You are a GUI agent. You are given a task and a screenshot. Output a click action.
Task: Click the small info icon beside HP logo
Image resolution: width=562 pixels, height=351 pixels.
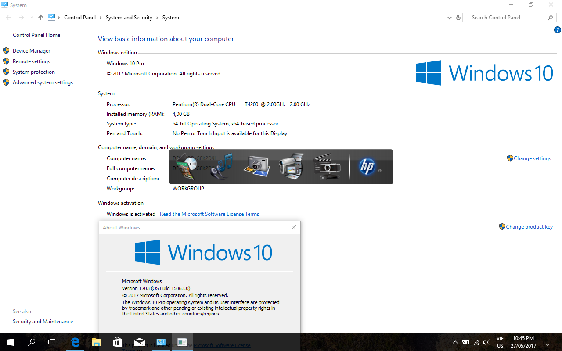[380, 170]
